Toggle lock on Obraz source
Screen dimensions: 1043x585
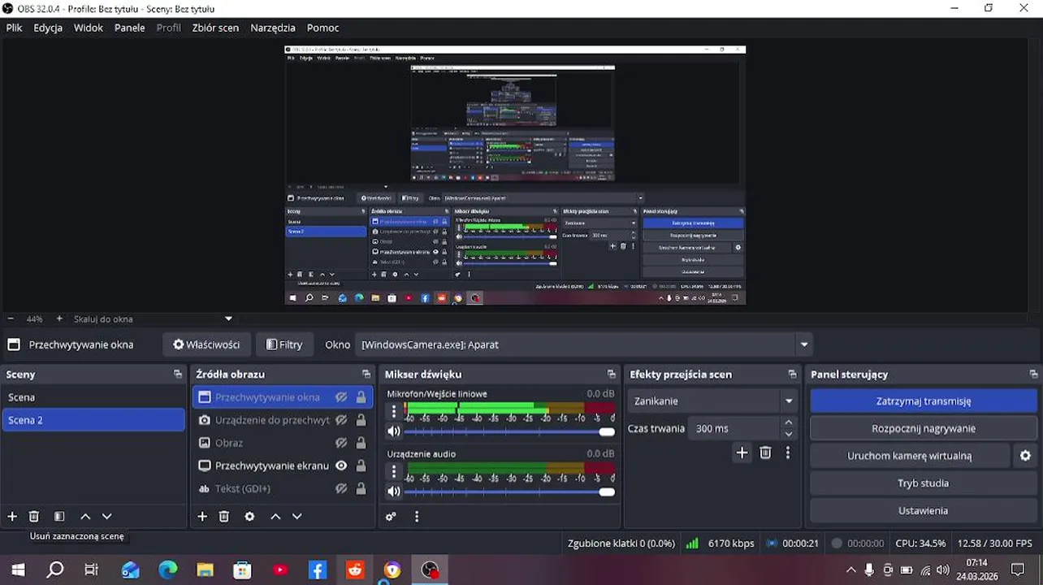pos(361,443)
